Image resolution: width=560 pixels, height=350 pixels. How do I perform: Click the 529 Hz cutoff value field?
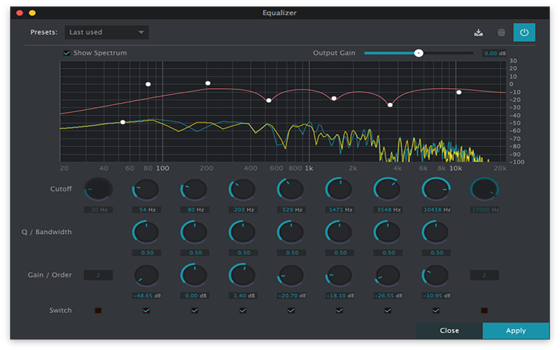pos(291,209)
